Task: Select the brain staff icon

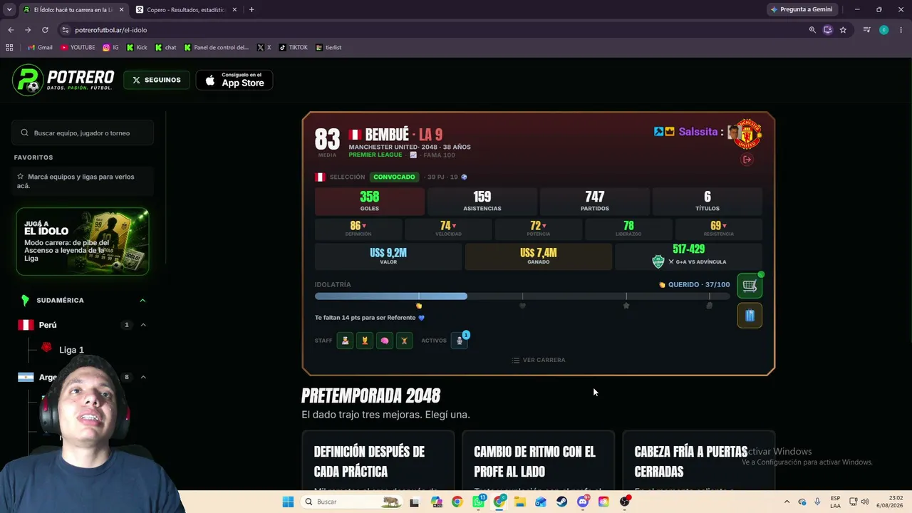Action: (x=385, y=341)
